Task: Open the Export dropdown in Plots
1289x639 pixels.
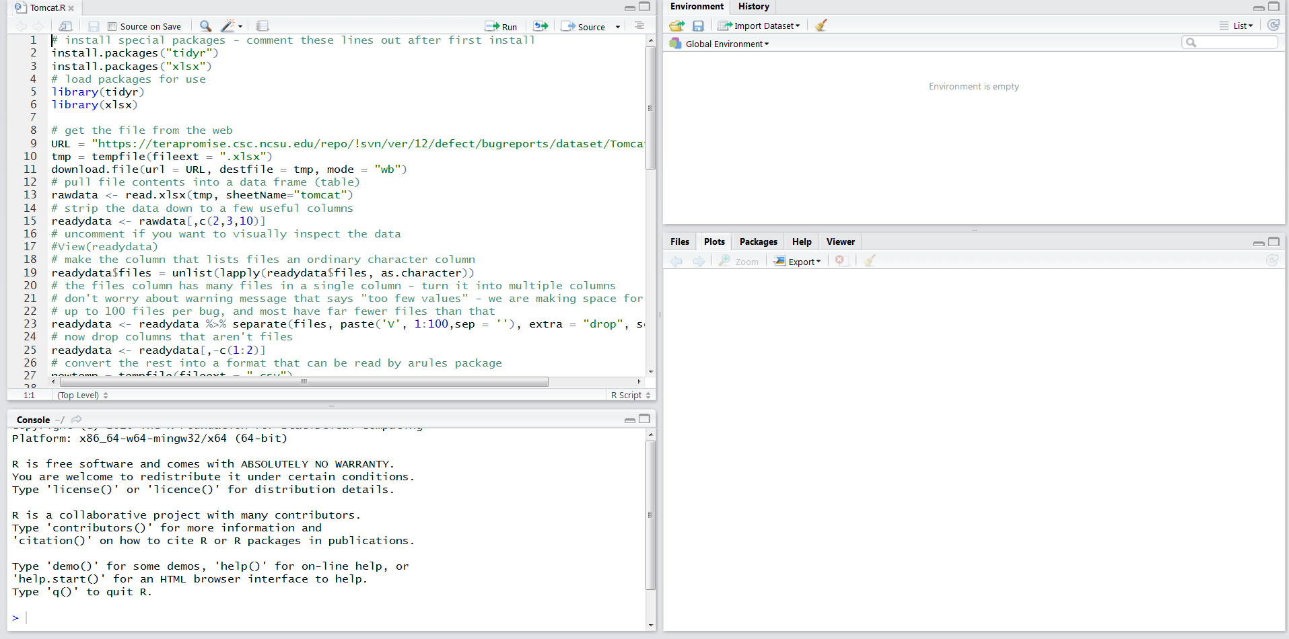Action: (x=797, y=262)
